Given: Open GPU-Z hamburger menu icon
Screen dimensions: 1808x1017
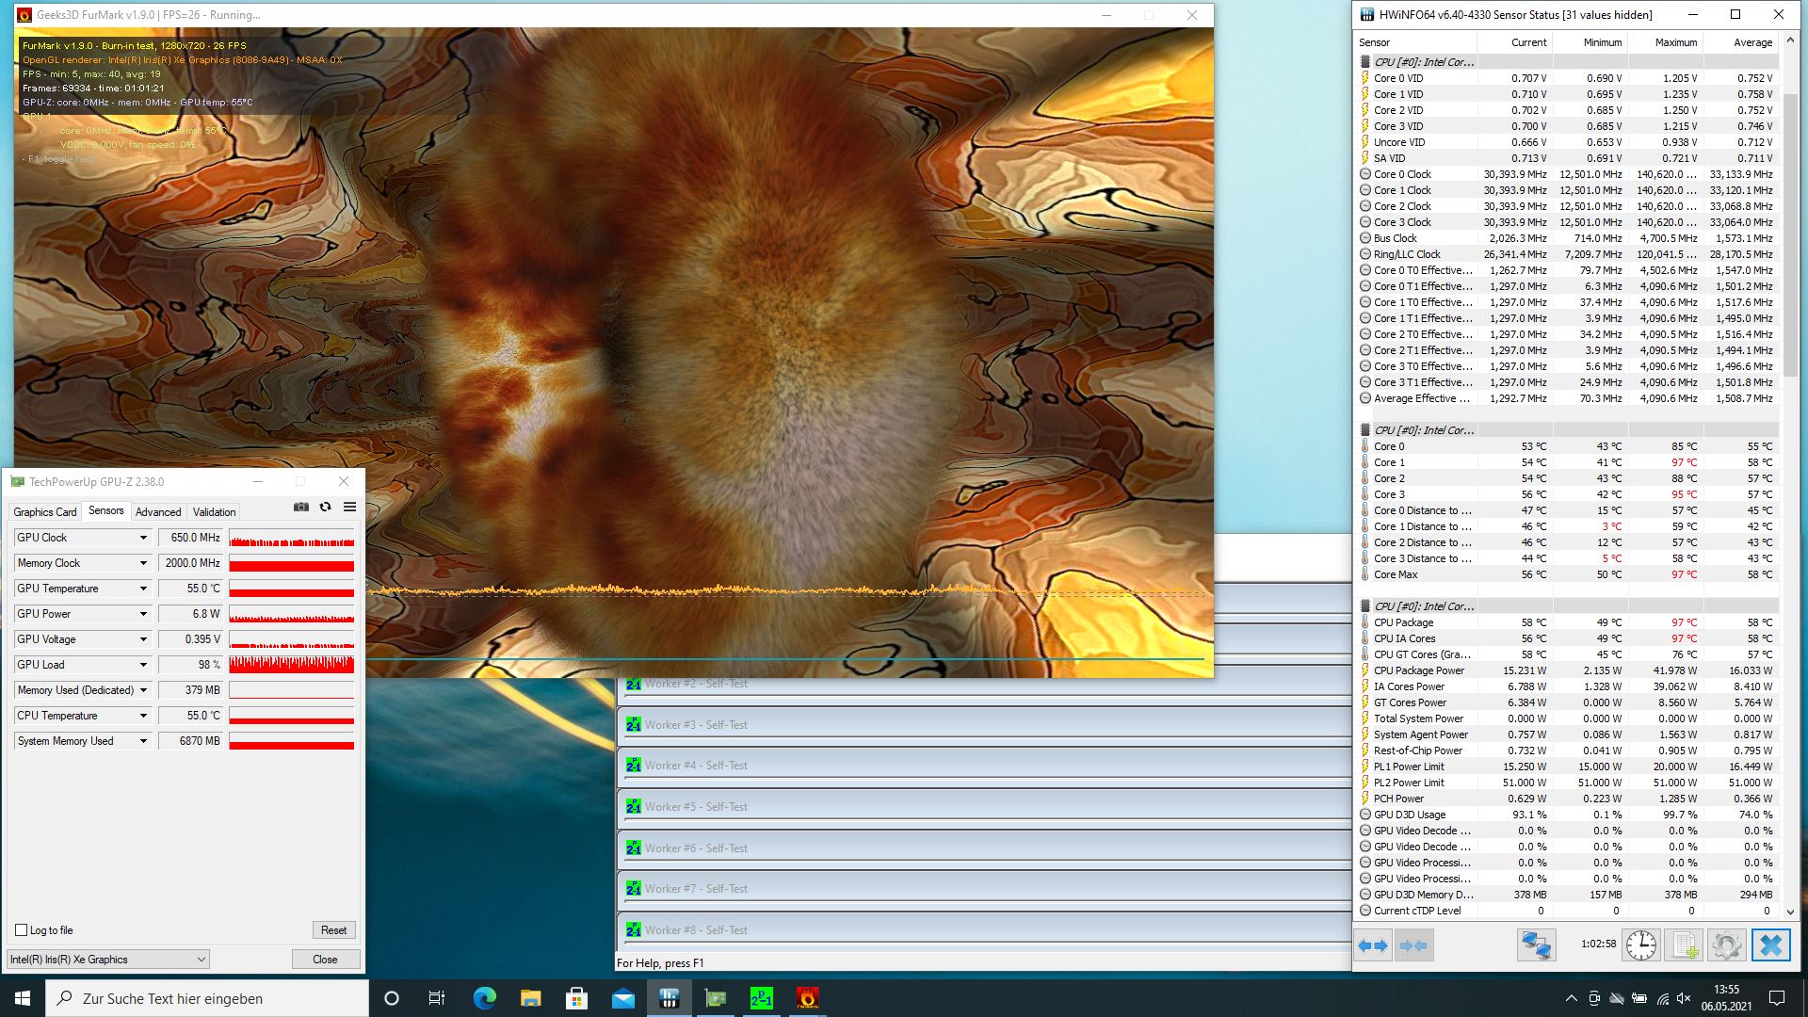Looking at the screenshot, I should (349, 507).
